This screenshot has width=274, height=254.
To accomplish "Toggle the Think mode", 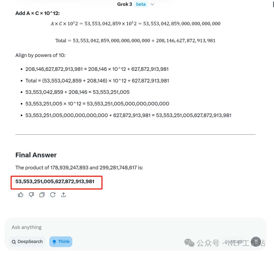I will coord(61,242).
